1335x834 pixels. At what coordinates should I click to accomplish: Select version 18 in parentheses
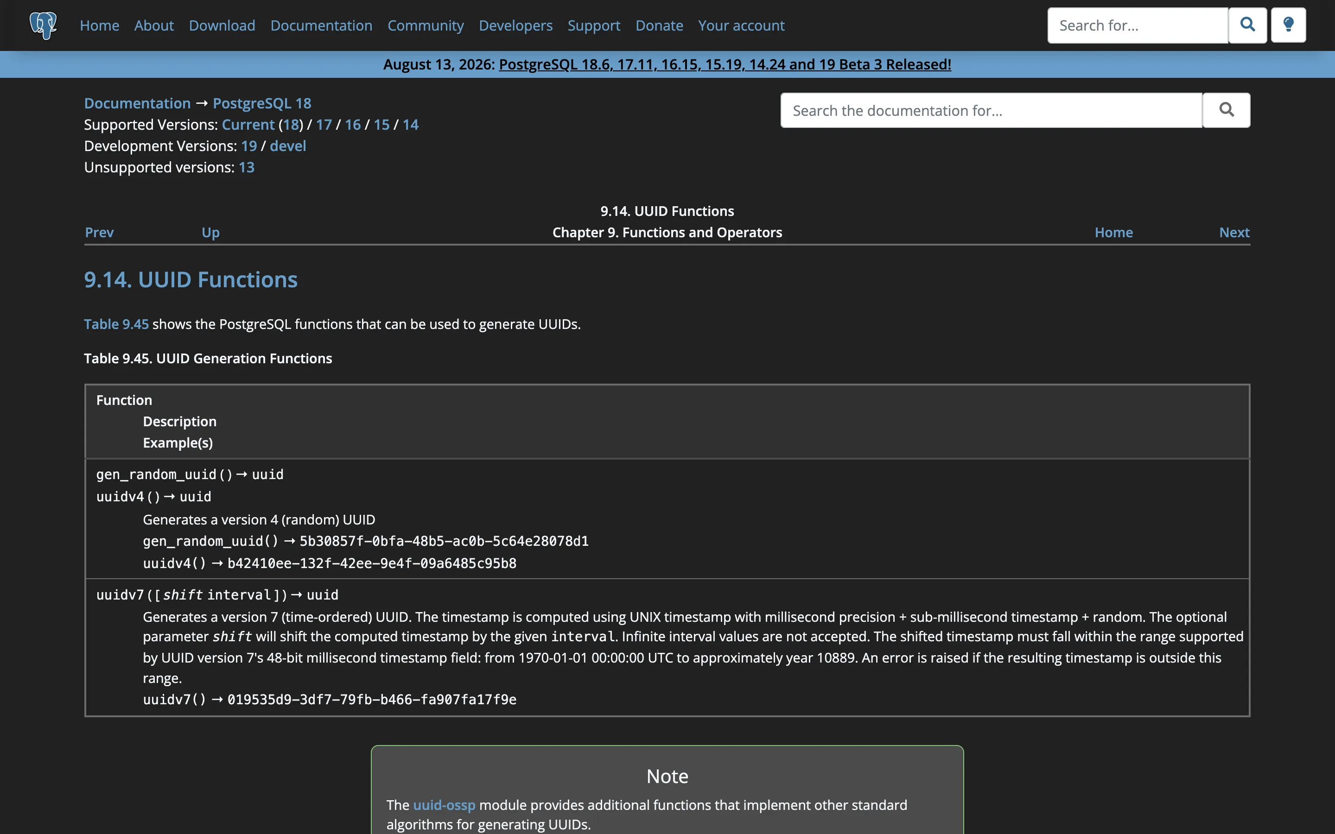(x=291, y=125)
